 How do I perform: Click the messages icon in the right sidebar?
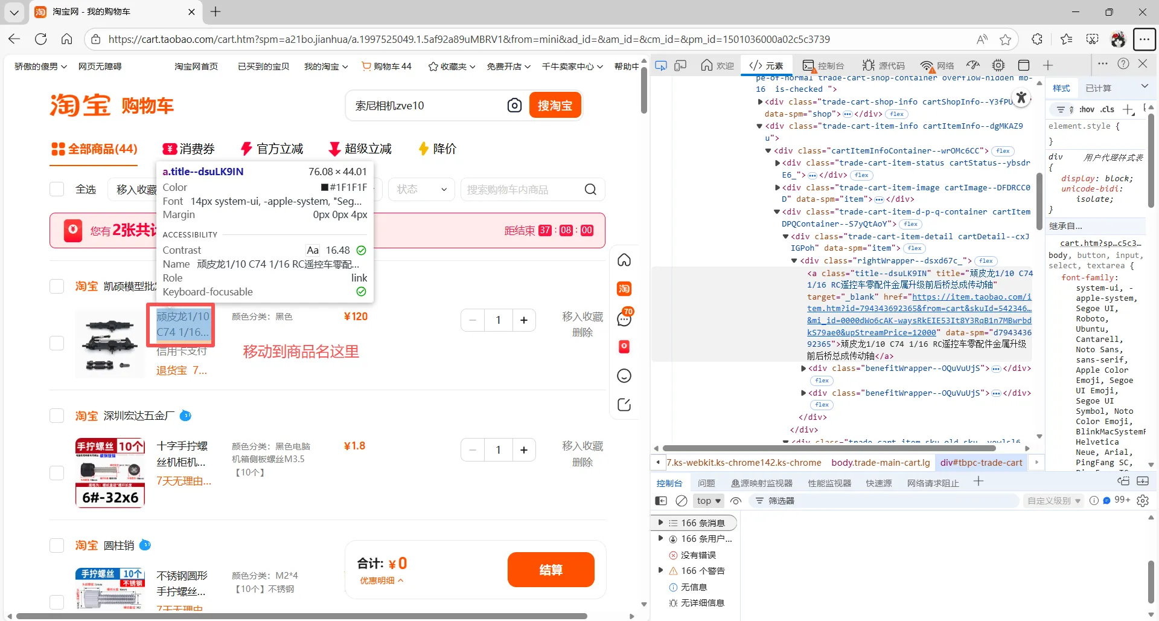[624, 319]
